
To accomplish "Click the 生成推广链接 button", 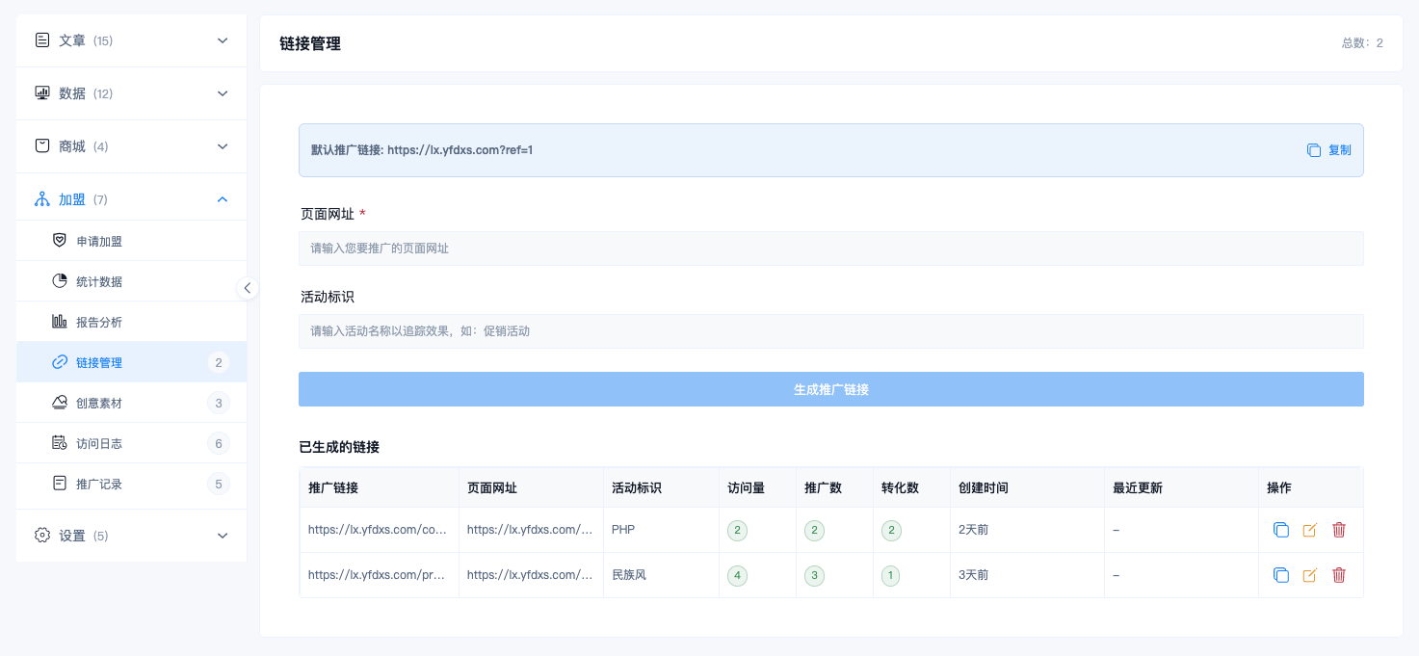I will pos(831,389).
